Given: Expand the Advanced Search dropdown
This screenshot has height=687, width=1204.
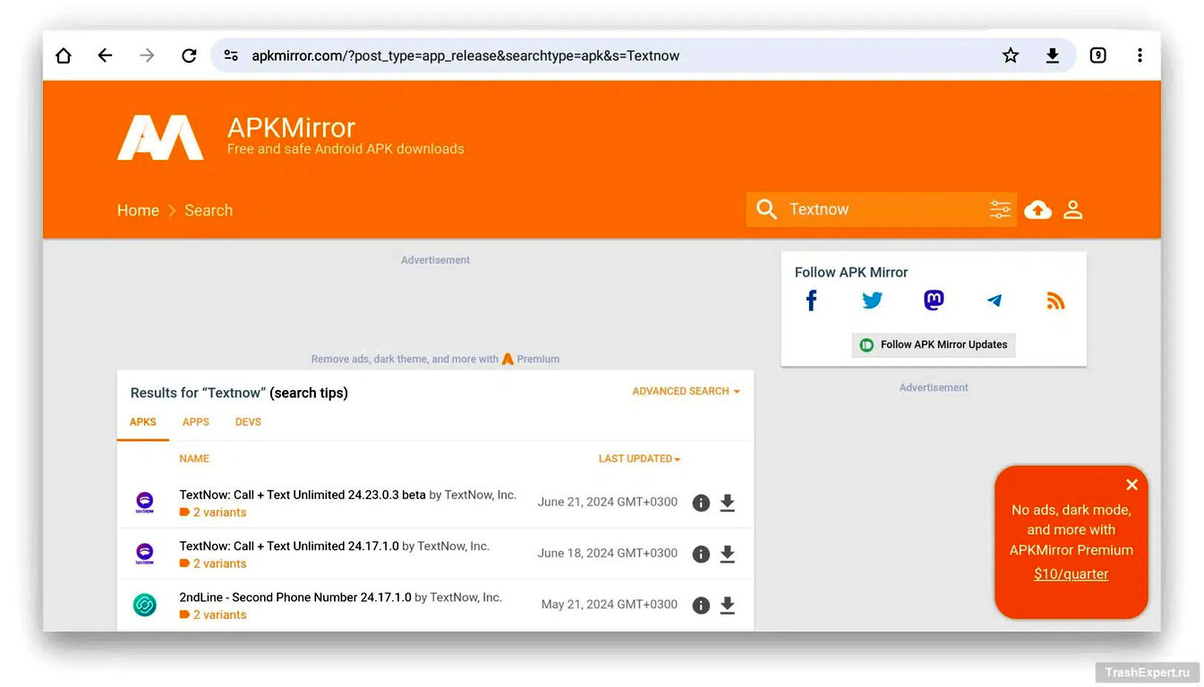Looking at the screenshot, I should click(686, 392).
